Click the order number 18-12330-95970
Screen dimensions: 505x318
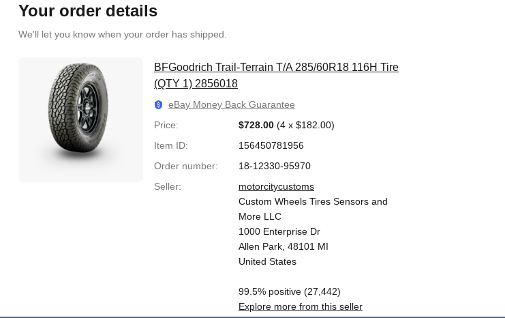pyautogui.click(x=274, y=166)
